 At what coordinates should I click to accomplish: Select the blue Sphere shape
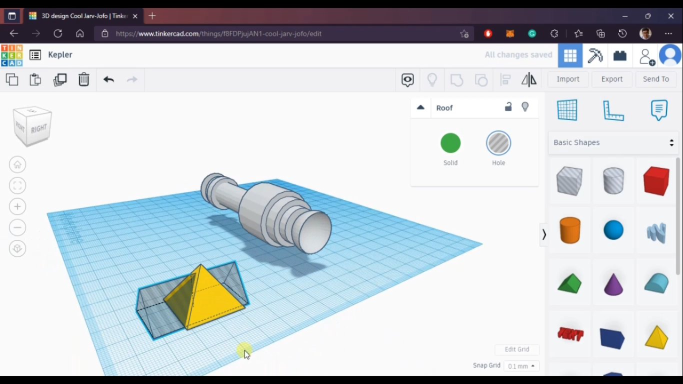613,230
